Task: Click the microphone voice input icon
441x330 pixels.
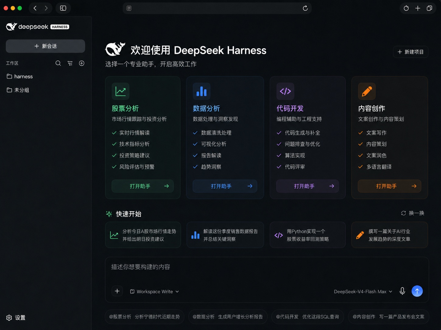Action: click(402, 291)
